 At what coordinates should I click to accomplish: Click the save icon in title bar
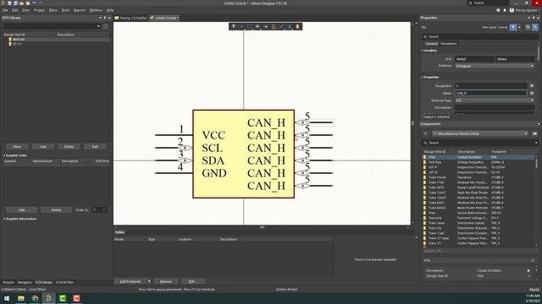(x=9, y=3)
